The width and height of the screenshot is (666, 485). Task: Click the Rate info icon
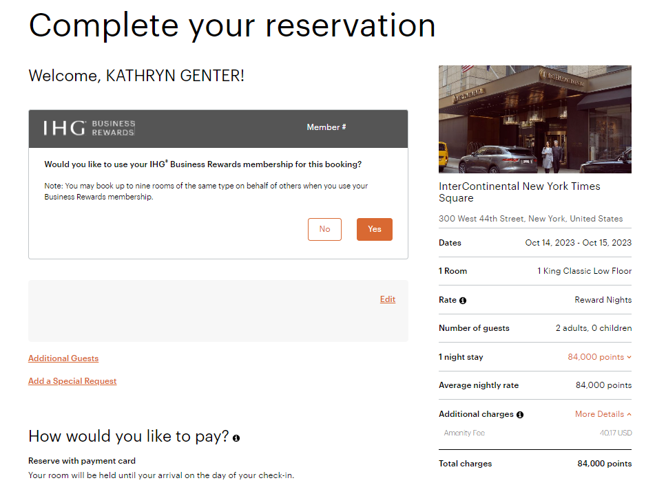point(464,300)
